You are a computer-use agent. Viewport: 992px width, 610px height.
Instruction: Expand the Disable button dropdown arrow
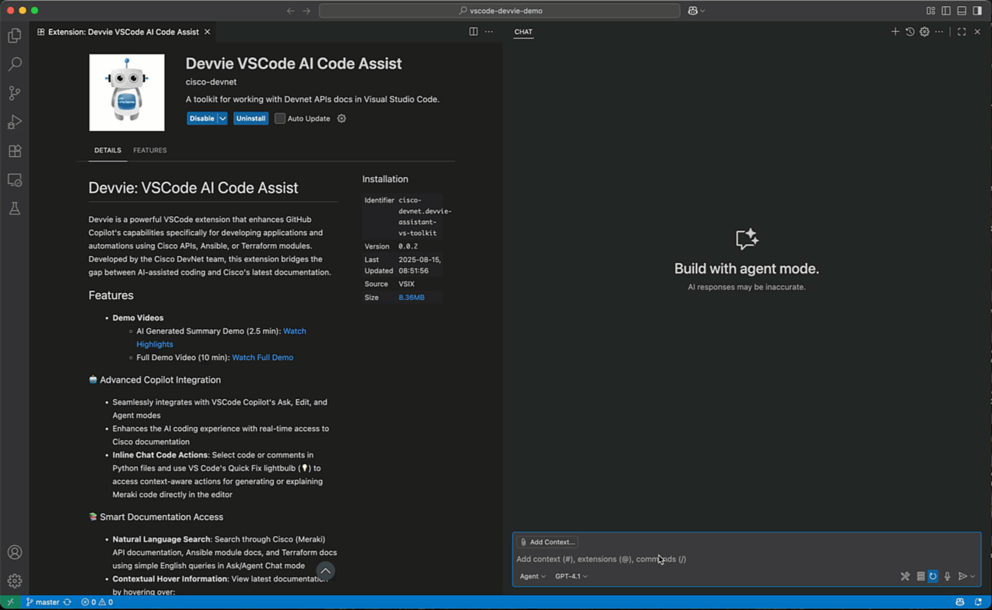(x=223, y=118)
